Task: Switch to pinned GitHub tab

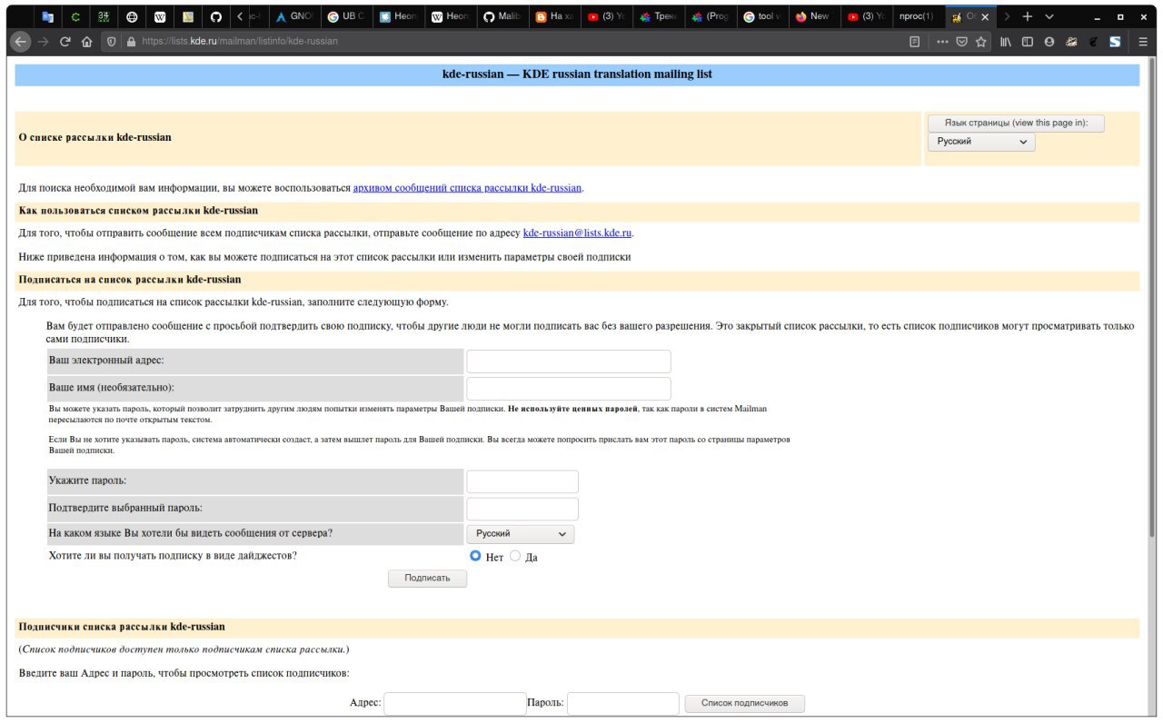Action: 215,16
